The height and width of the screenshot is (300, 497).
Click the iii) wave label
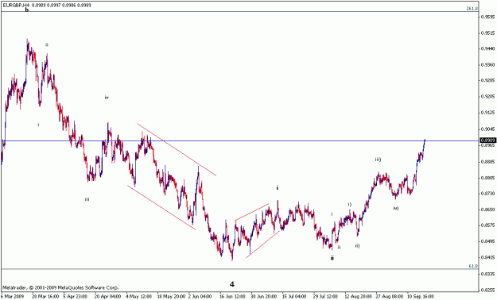click(378, 160)
